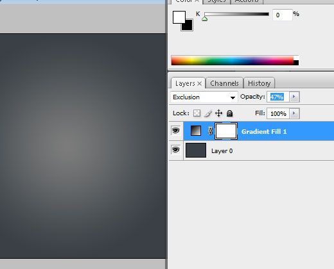The image size is (334, 269).
Task: Switch to the Channels tab
Action: click(x=224, y=83)
